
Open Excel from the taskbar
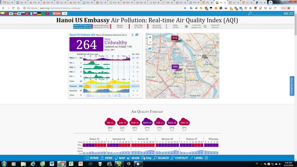[x=71, y=164]
